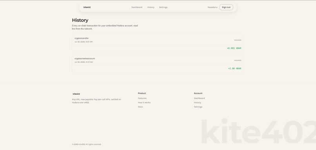Click the Sign out button

226,7
